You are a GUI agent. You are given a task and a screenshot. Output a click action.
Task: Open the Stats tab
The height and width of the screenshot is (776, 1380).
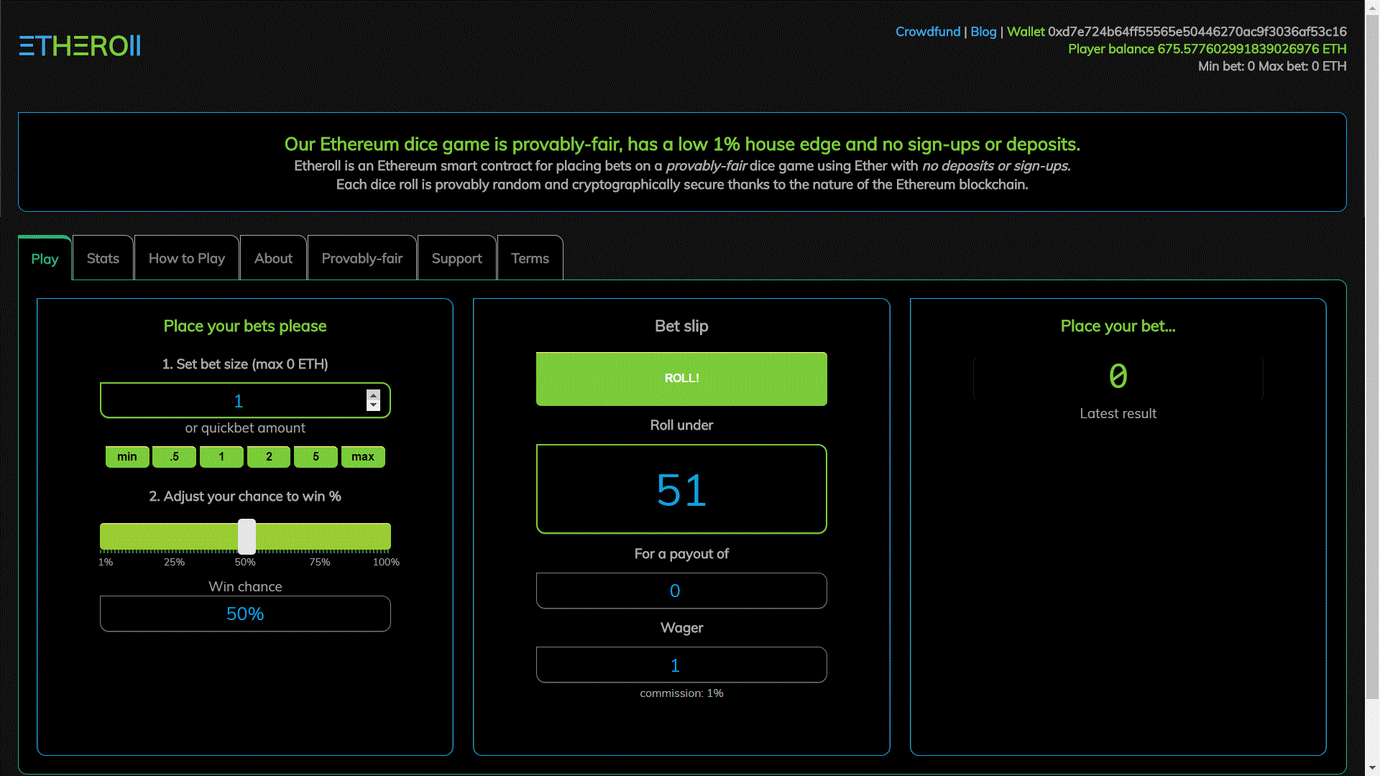pos(103,259)
